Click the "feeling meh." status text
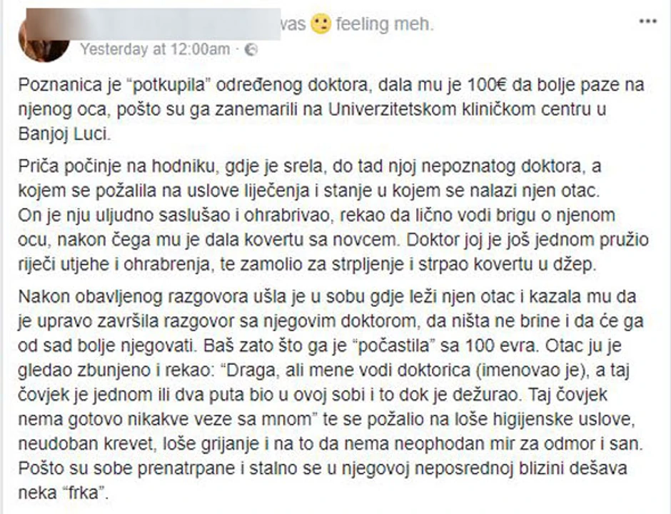Screen dimensions: 671x514 coord(384,24)
